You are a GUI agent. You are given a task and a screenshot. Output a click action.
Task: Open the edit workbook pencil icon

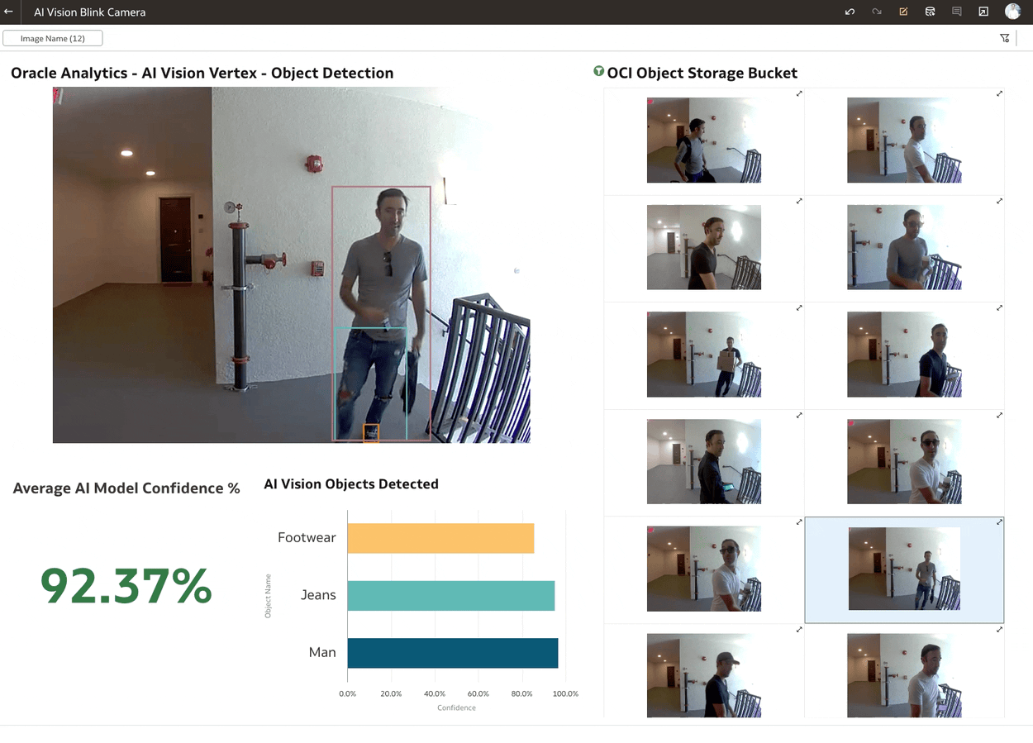(x=903, y=12)
